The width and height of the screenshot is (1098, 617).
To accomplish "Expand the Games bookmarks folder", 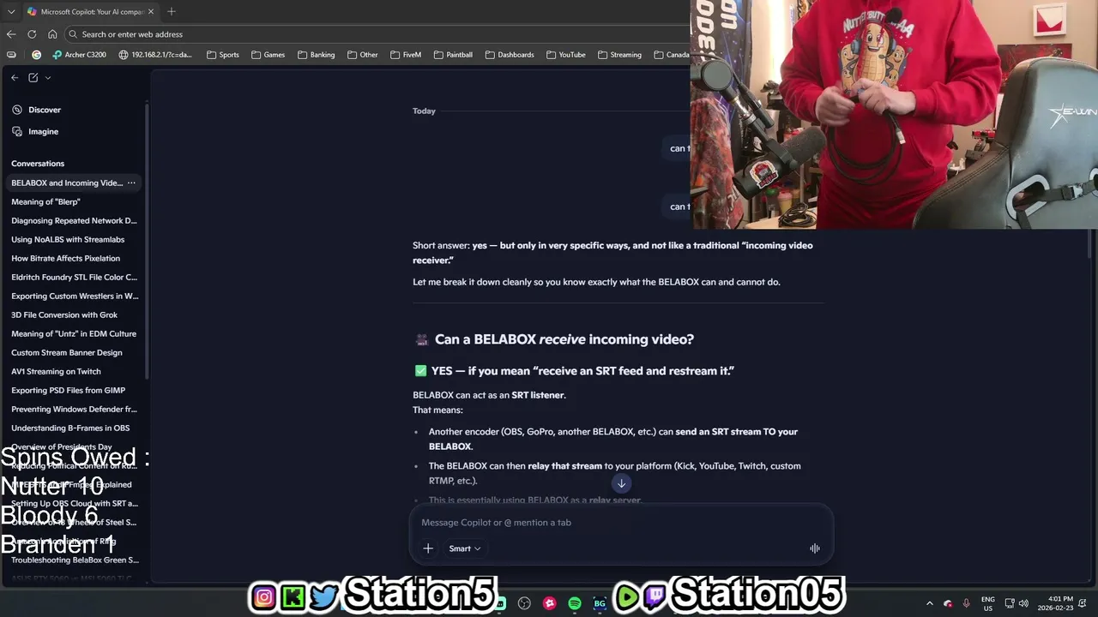I will 268,55.
